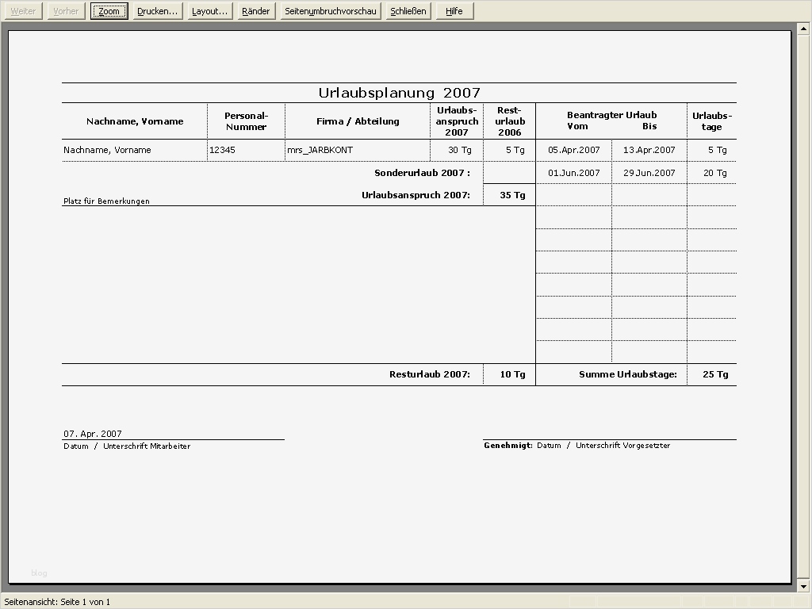Toggle the Zoom button
The height and width of the screenshot is (609, 812).
click(x=109, y=11)
